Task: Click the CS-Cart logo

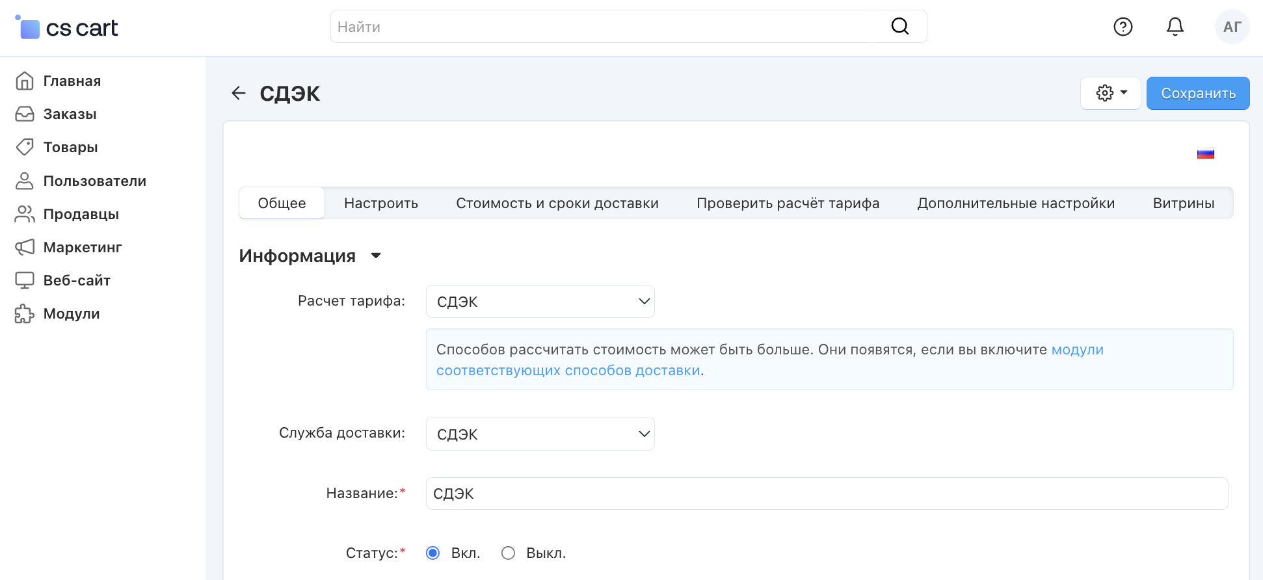Action: (x=67, y=28)
